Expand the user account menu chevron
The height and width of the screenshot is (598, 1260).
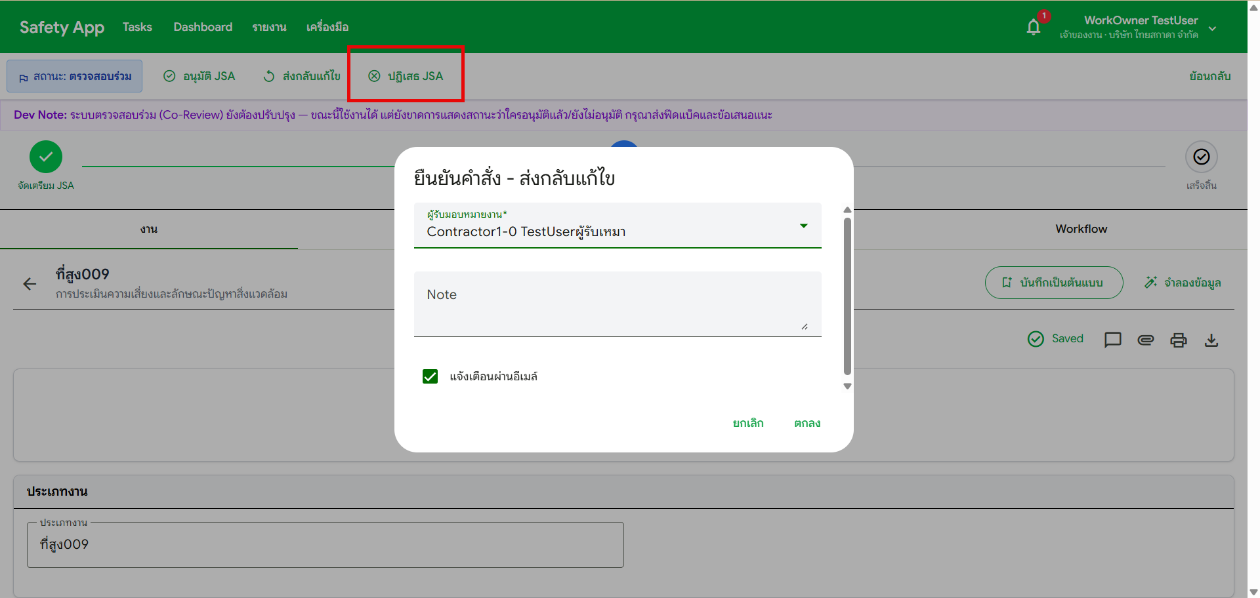coord(1212,29)
